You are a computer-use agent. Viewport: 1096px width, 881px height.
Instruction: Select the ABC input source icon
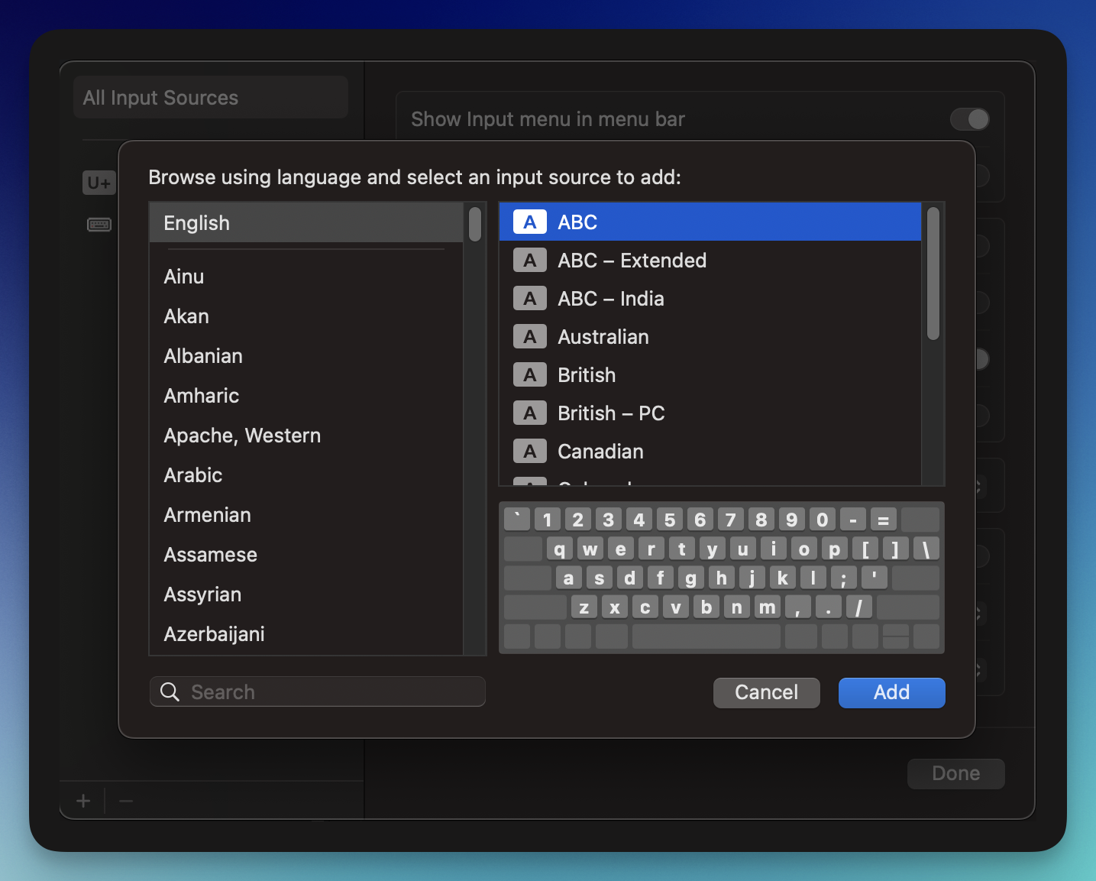tap(529, 222)
